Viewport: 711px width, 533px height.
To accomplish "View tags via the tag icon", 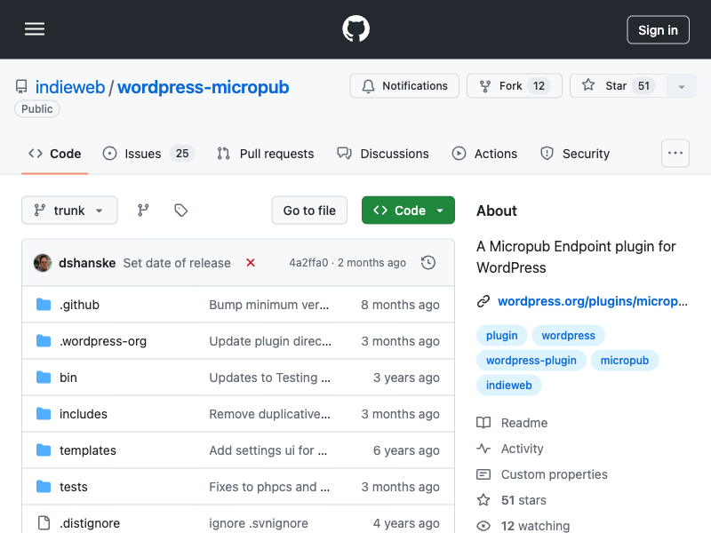I will 181,211.
